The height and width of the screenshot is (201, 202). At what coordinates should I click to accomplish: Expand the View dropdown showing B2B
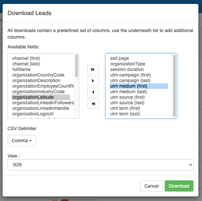coord(101,165)
